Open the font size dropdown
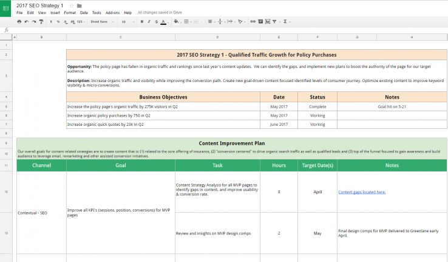Screen dimensions: 448x262 click(127, 21)
